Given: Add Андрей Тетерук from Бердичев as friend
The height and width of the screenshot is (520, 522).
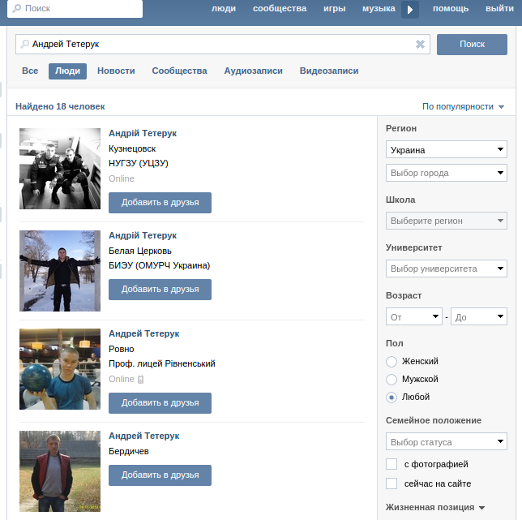Looking at the screenshot, I should point(160,475).
